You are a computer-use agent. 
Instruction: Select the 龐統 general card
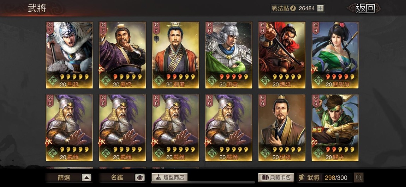pos(122,55)
